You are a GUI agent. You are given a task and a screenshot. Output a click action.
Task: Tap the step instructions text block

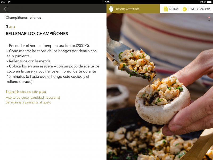coord(53,63)
